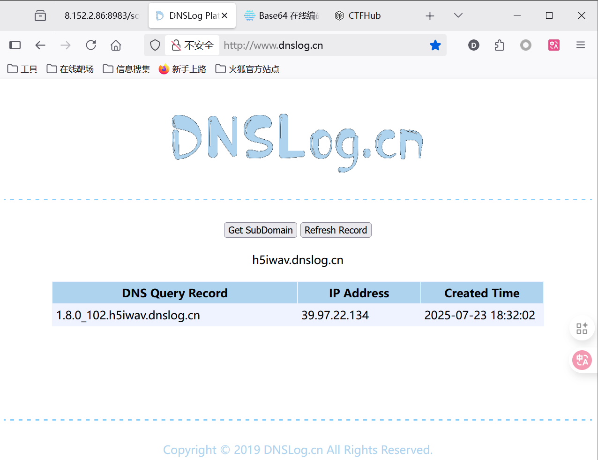The height and width of the screenshot is (460, 598).
Task: Open the 新手上路 Firefox bookmark
Action: pyautogui.click(x=183, y=69)
